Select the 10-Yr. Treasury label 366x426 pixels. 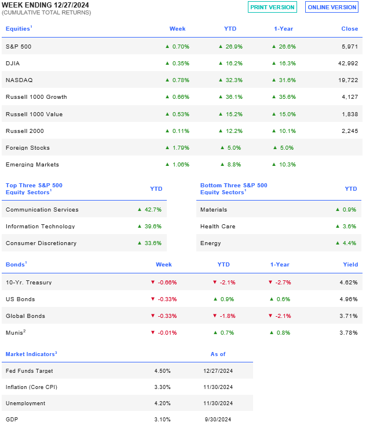(x=28, y=283)
